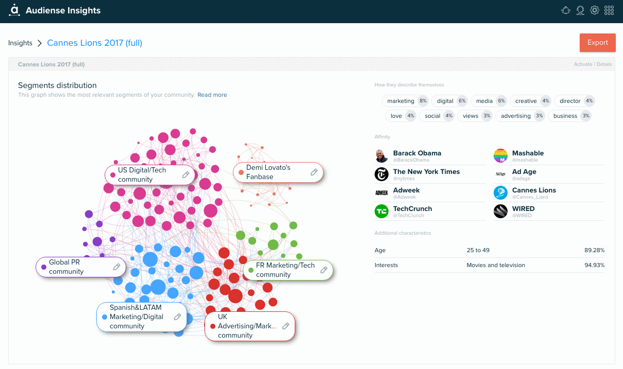Image resolution: width=623 pixels, height=369 pixels.
Task: Open the apps grid icon
Action: [x=609, y=10]
